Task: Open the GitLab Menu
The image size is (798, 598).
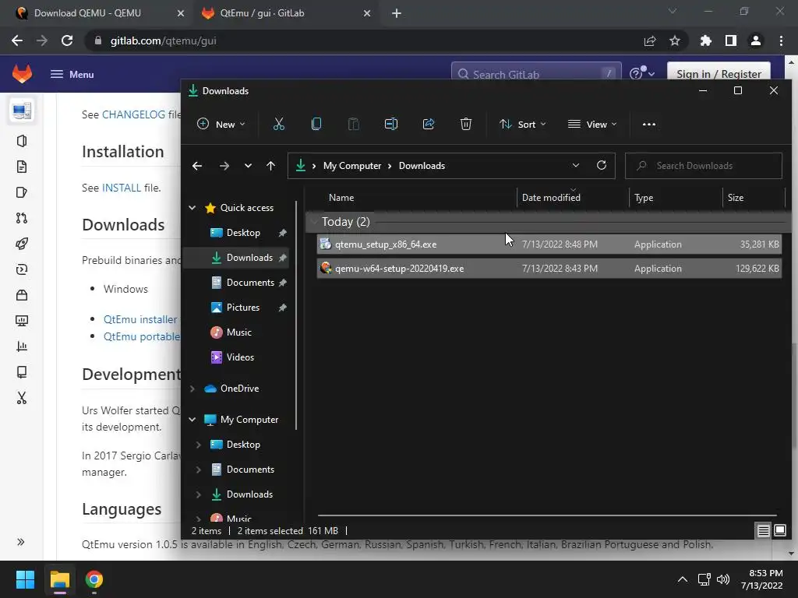Action: pyautogui.click(x=72, y=74)
